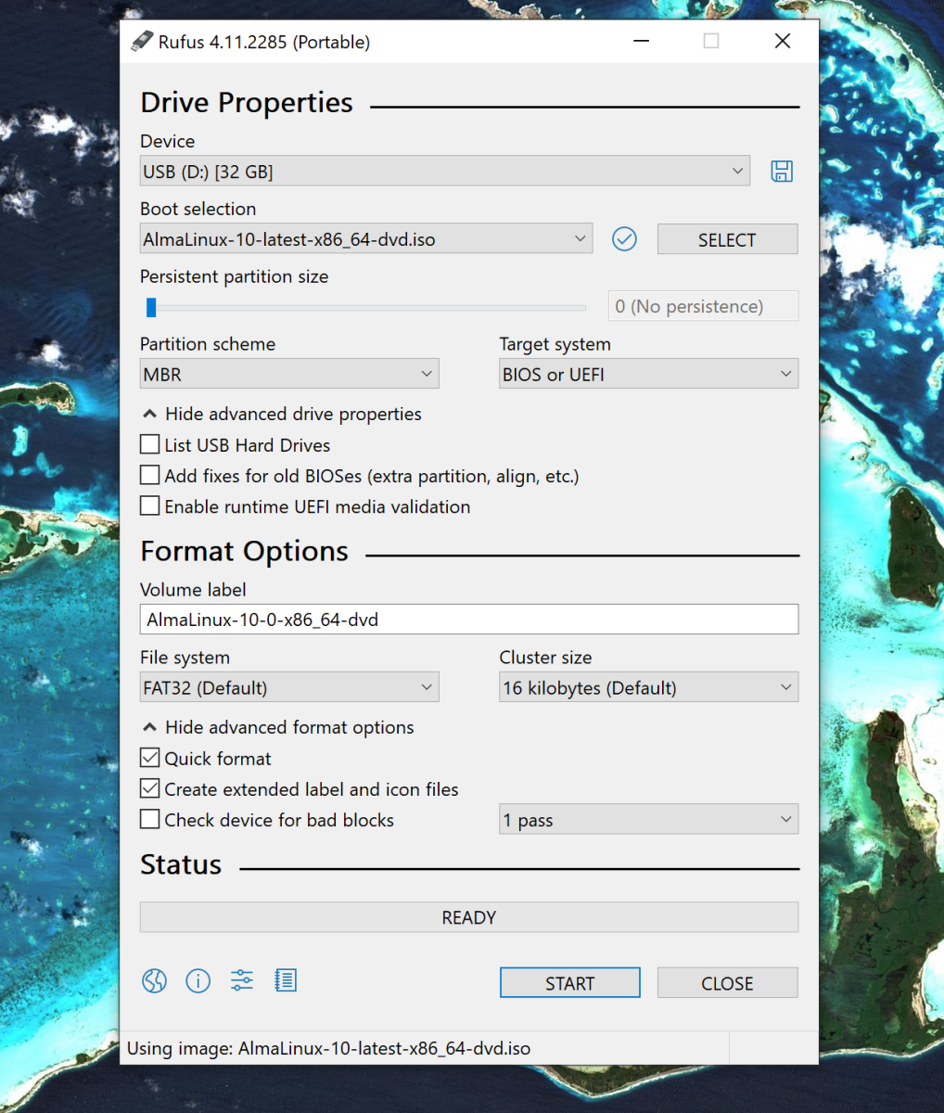Click the save disk image icon
Screen dimensions: 944x1113
[x=782, y=172]
